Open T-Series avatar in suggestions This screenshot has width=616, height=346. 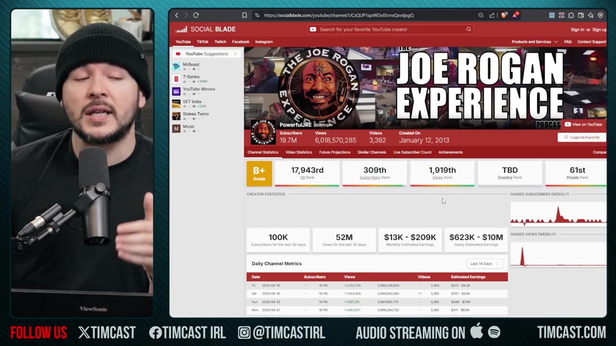click(176, 79)
